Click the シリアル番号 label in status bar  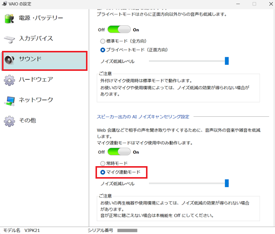[100, 231]
